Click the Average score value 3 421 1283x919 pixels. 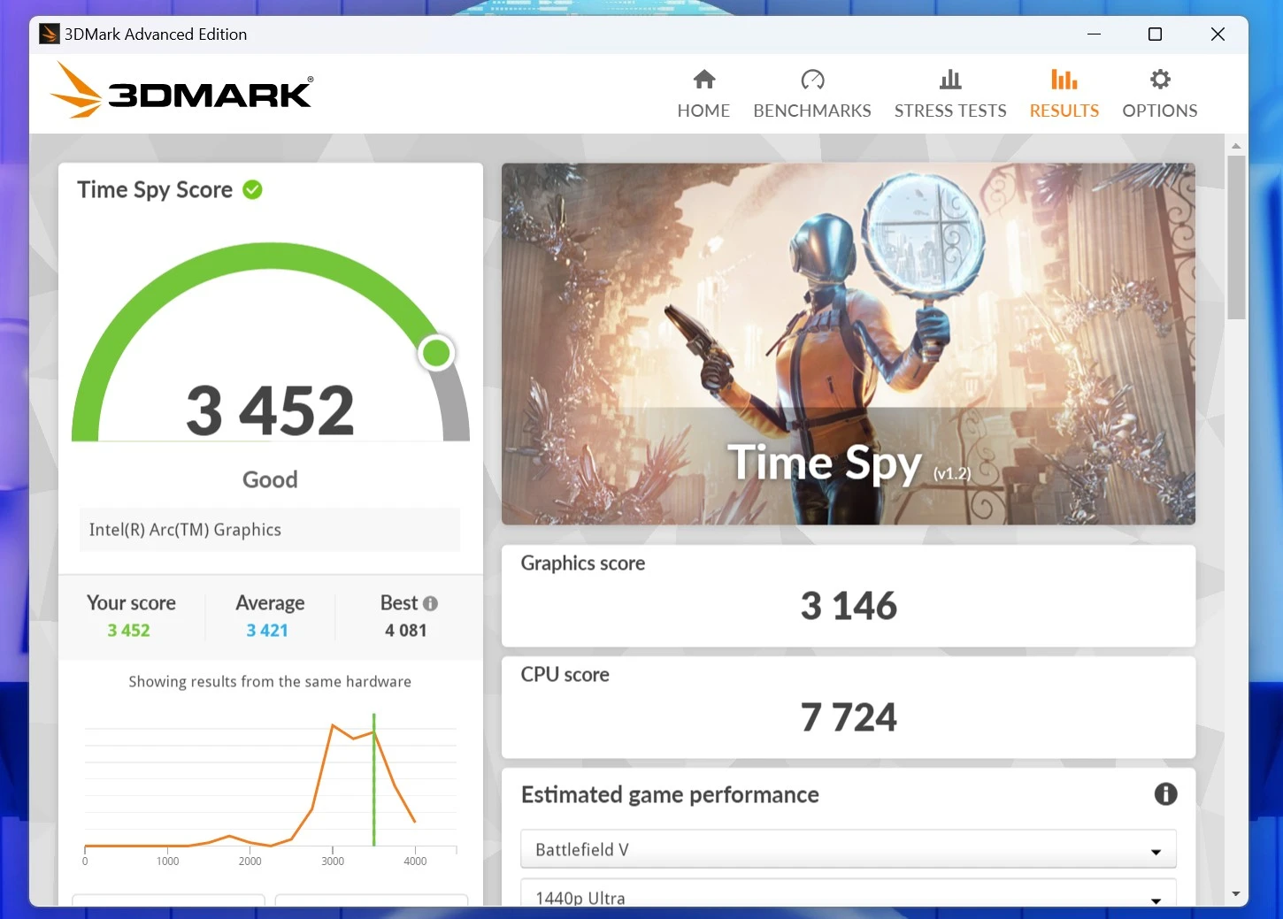point(267,631)
